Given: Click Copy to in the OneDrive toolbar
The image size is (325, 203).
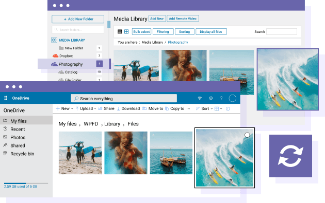Looking at the screenshot, I should (175, 108).
